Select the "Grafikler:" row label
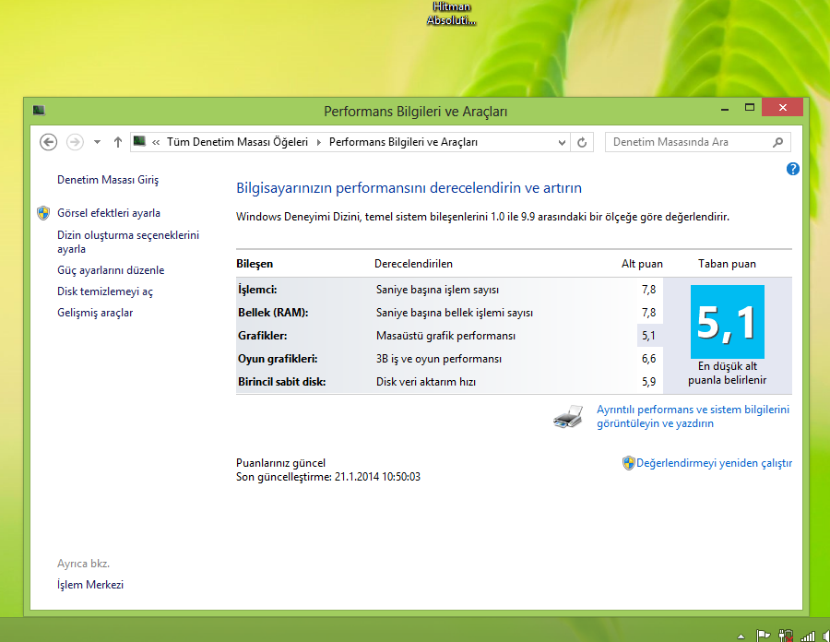The height and width of the screenshot is (642, 830). click(x=263, y=336)
